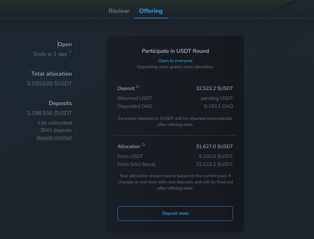Click the info icon beside Ends in 1 day

[x=70, y=52]
